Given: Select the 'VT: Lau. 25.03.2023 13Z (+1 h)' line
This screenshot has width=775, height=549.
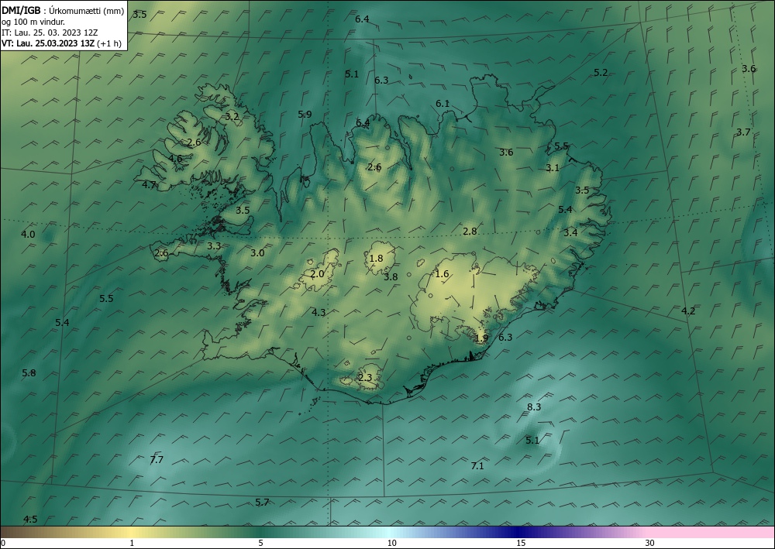Looking at the screenshot, I should point(61,43).
